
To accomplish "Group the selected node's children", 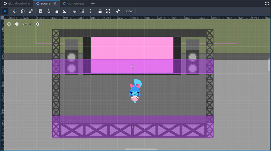I will [108, 11].
